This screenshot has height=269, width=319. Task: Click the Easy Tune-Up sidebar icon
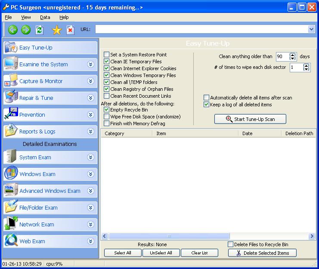tap(11, 47)
